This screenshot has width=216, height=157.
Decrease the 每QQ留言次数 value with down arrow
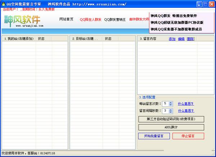(x=171, y=105)
